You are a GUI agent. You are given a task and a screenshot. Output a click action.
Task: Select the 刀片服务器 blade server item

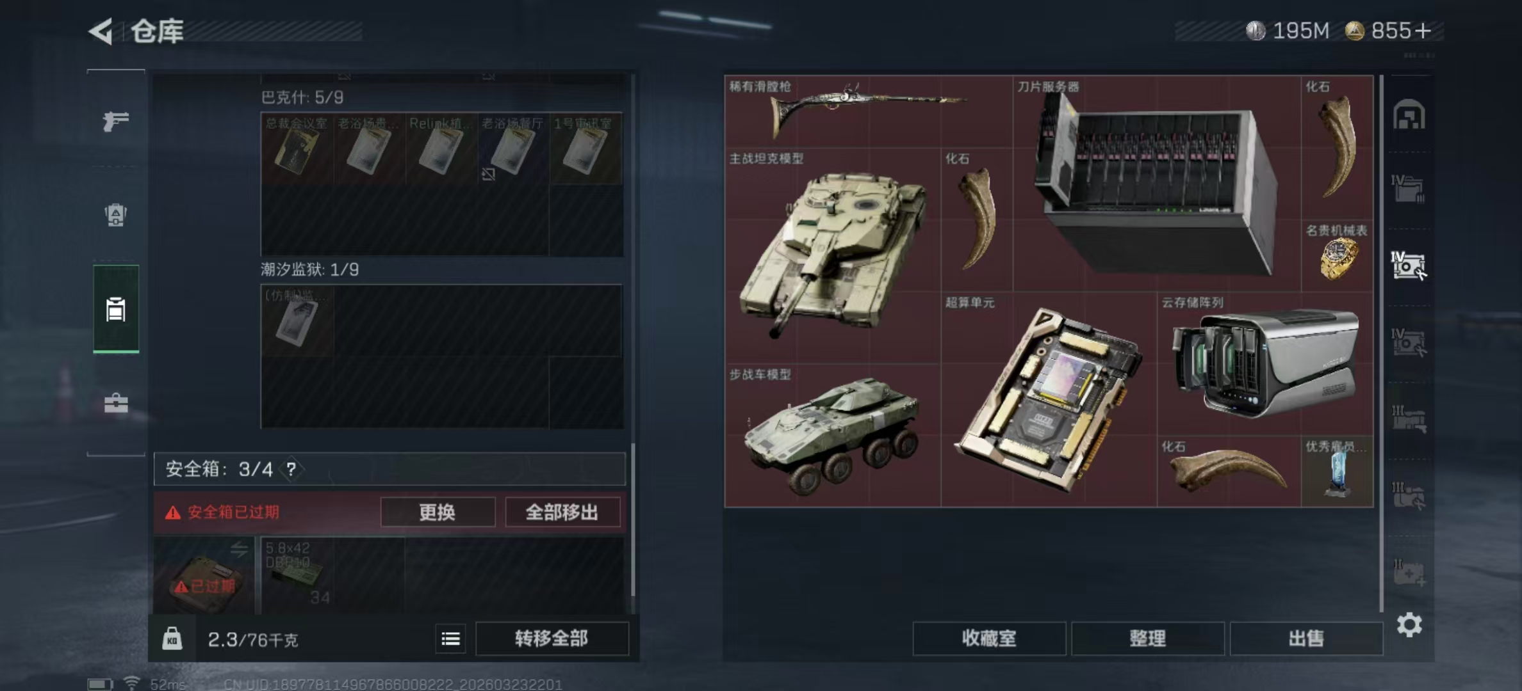click(1157, 184)
